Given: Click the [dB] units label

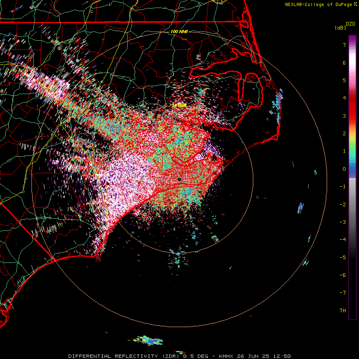Looking at the screenshot, I should coord(340,28).
